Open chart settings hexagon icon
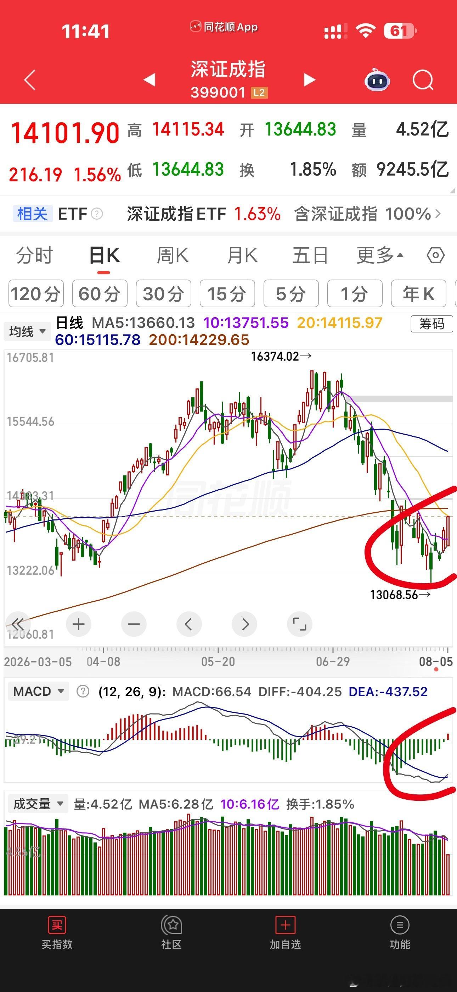Viewport: 457px width, 992px height. [435, 255]
